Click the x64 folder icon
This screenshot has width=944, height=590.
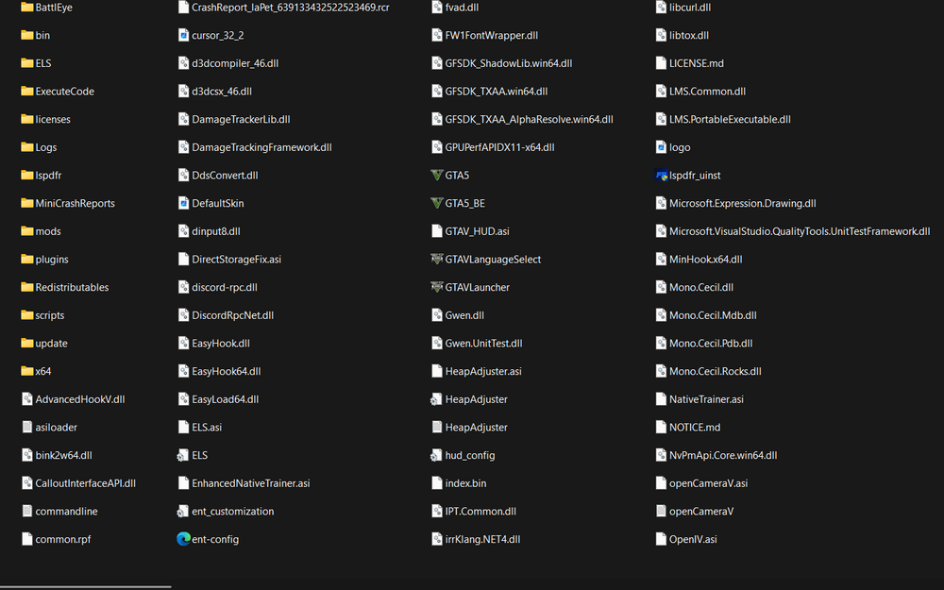point(27,371)
